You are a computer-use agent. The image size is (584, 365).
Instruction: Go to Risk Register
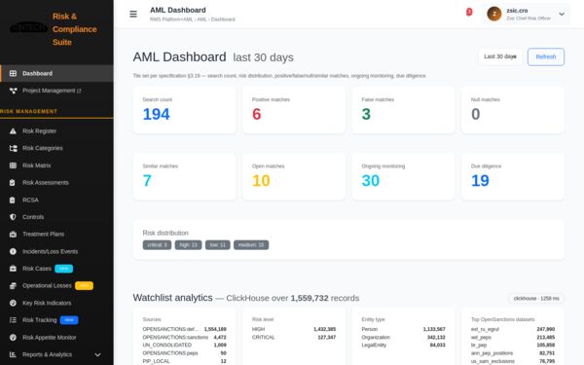(x=56, y=131)
